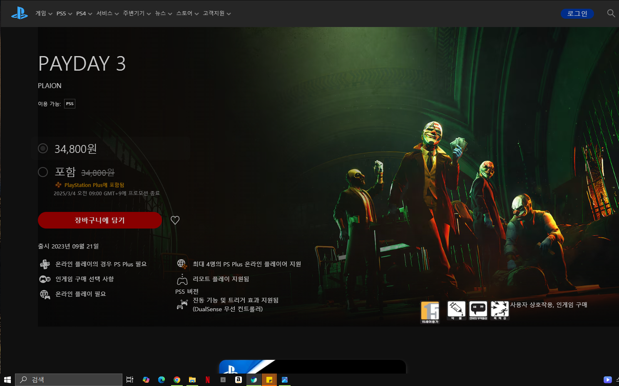Click the drug content descriptor icon (약물)

pyautogui.click(x=456, y=311)
